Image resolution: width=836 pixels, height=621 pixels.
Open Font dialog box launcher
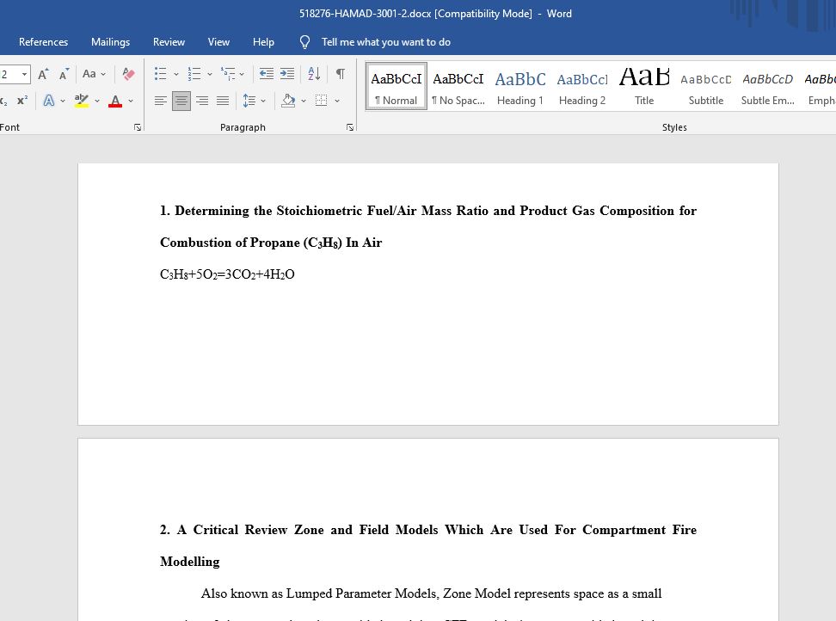pos(138,127)
